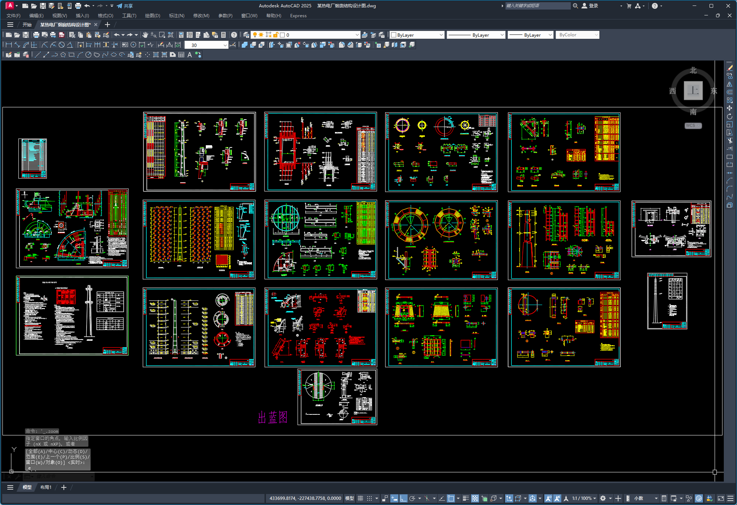Toggle Polar tracking in status bar

coord(412,498)
